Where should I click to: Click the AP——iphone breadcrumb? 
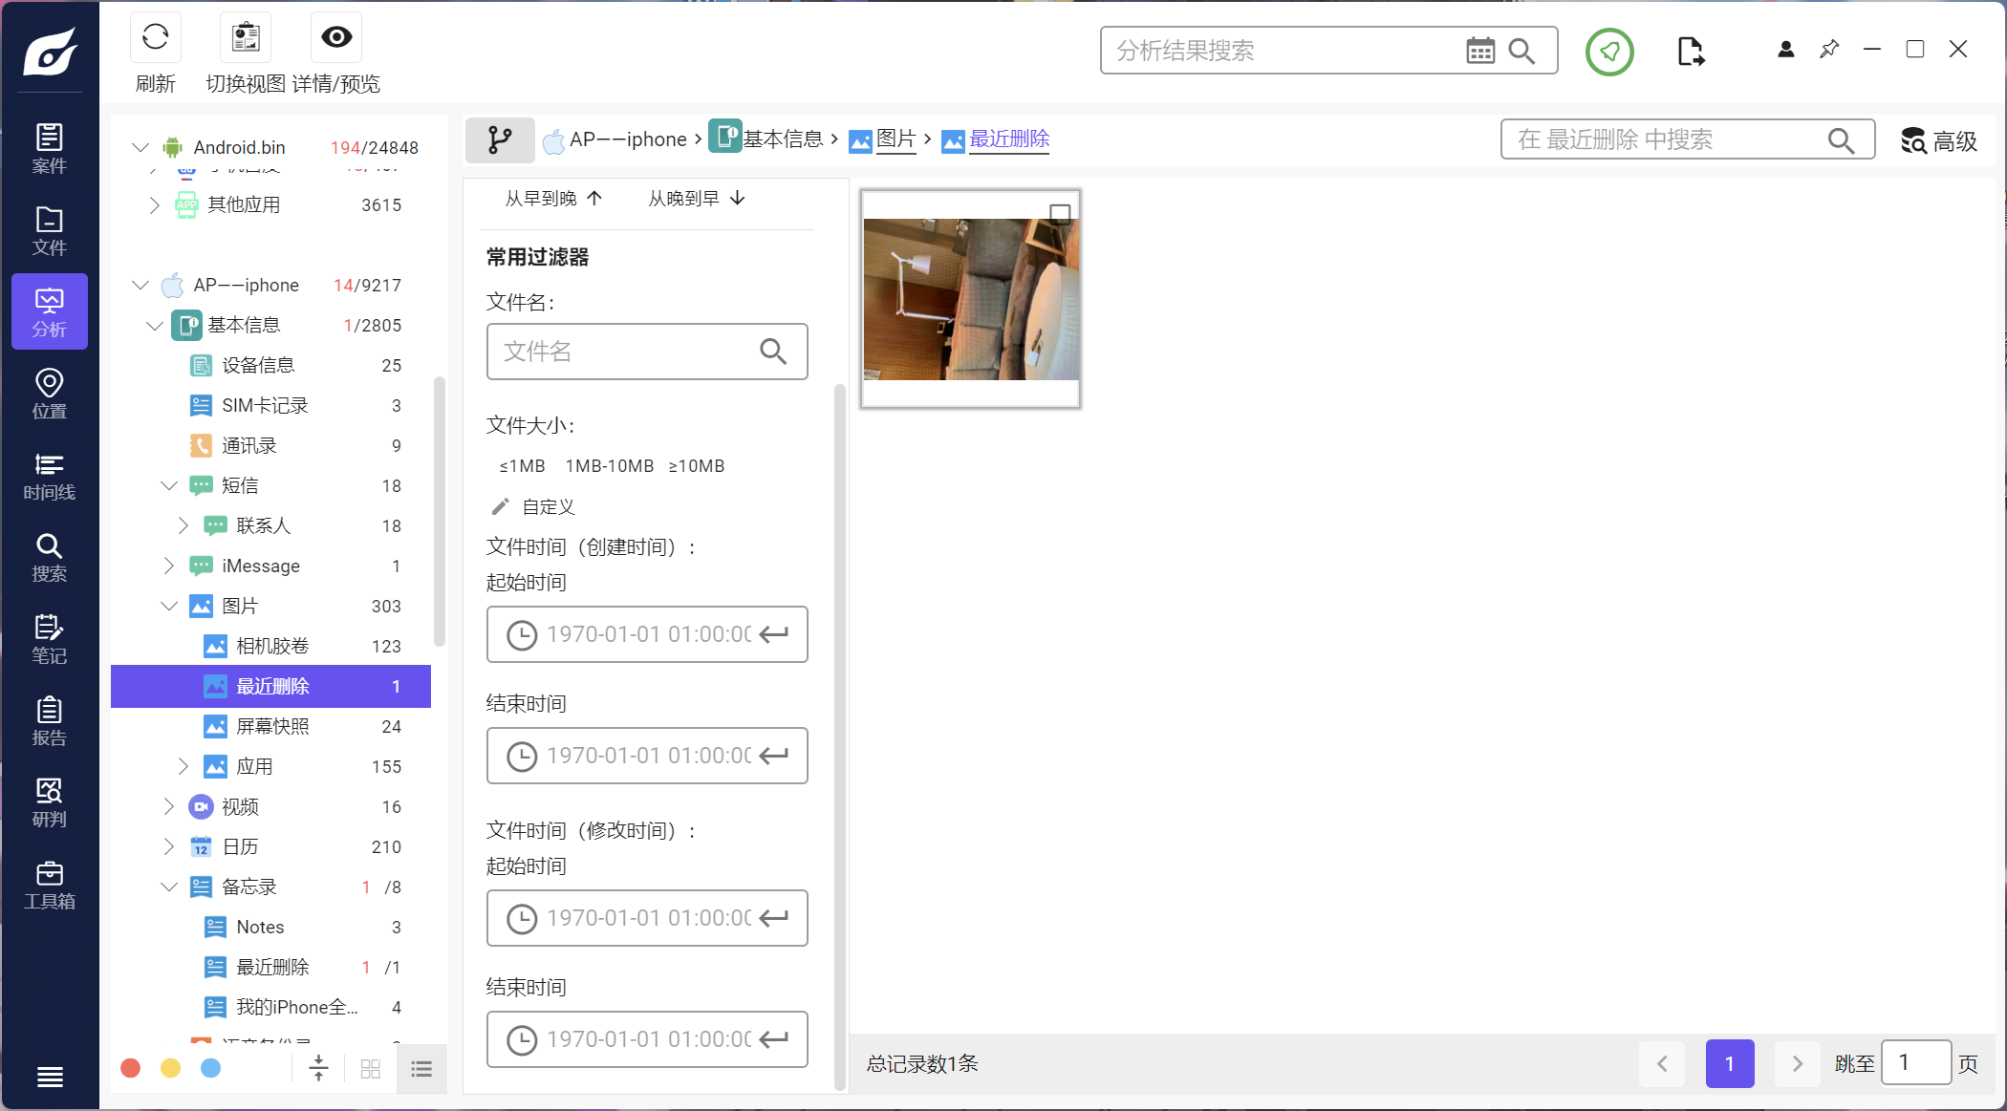(615, 139)
